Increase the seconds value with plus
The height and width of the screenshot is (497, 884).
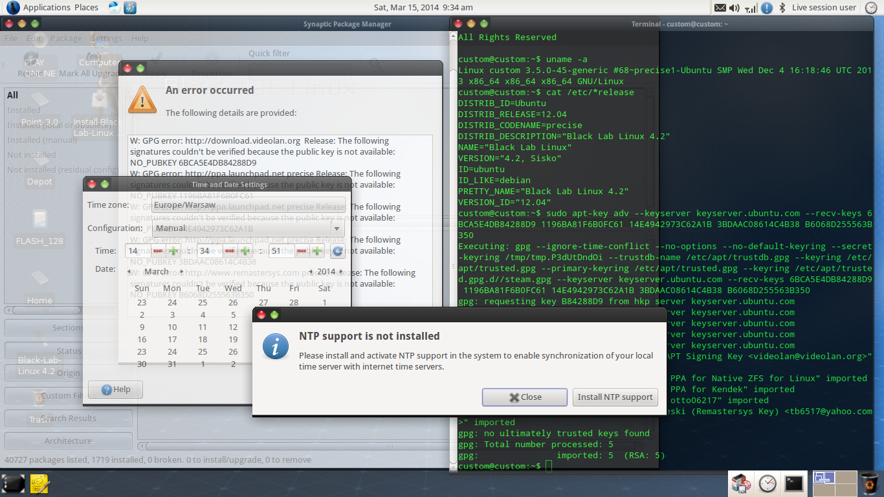click(x=316, y=250)
